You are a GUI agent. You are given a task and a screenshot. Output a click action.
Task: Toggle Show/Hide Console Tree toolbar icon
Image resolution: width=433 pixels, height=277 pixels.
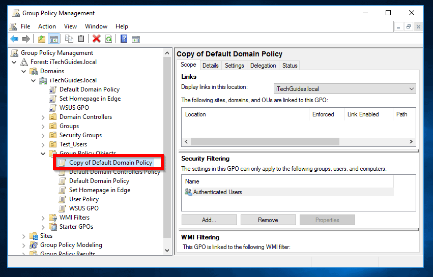click(x=53, y=39)
